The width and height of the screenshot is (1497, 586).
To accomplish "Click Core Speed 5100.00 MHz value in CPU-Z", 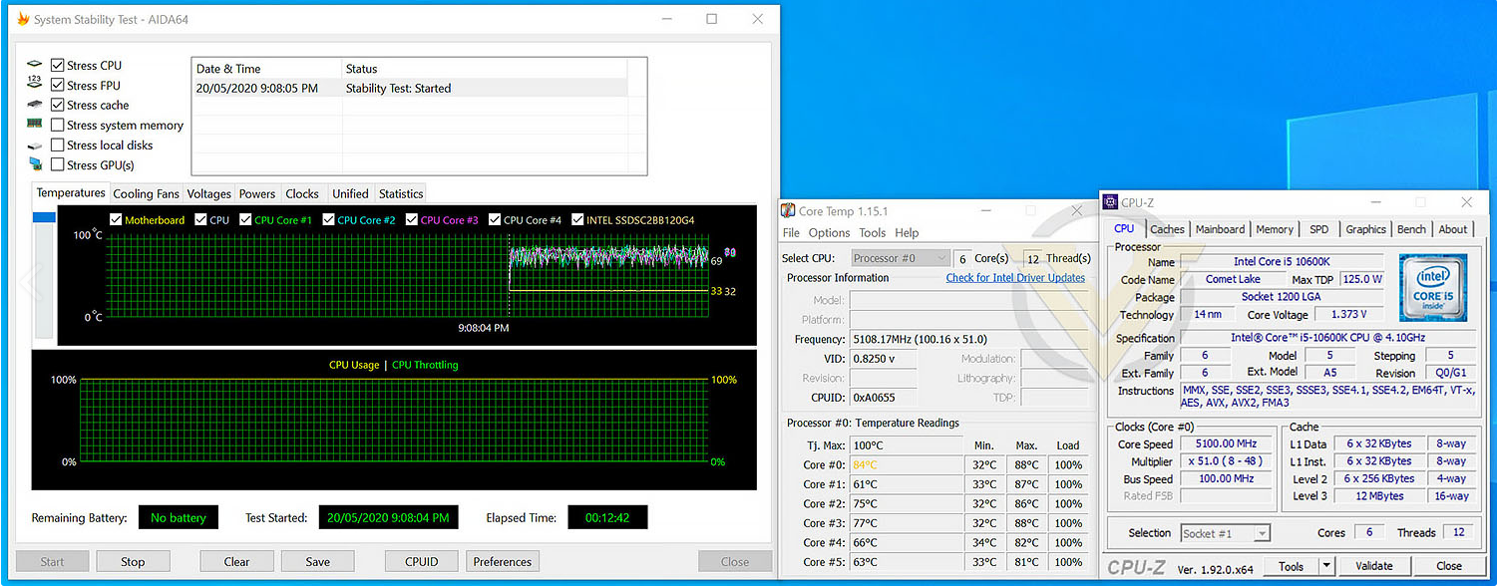I will pyautogui.click(x=1228, y=443).
